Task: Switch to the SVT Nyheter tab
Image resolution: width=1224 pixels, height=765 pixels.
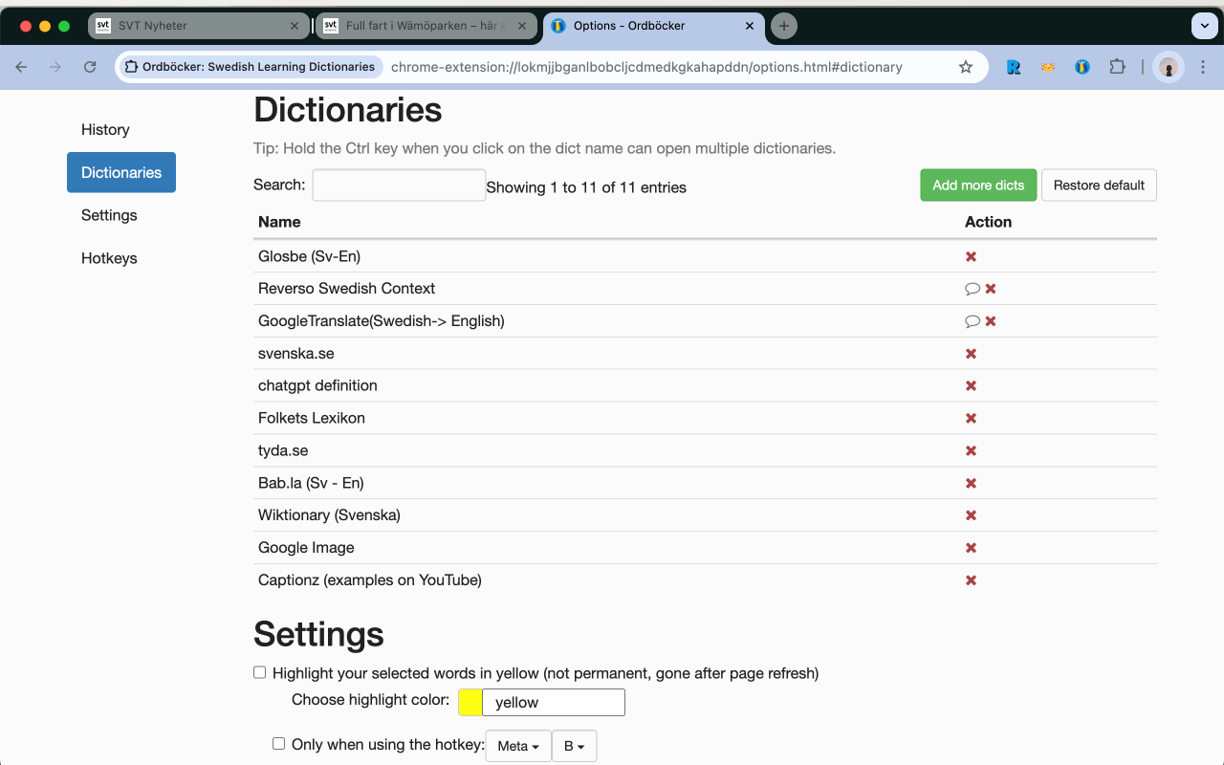Action: tap(199, 26)
